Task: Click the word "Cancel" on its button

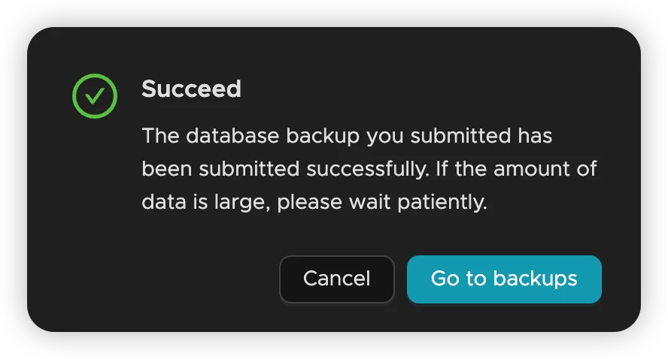Action: [336, 279]
